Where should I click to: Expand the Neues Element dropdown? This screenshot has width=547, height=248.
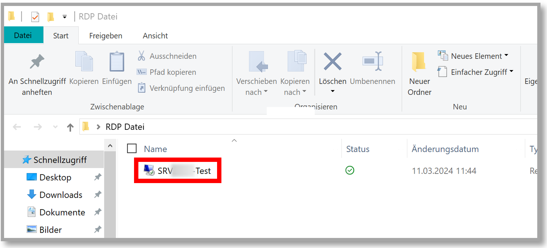pyautogui.click(x=506, y=55)
